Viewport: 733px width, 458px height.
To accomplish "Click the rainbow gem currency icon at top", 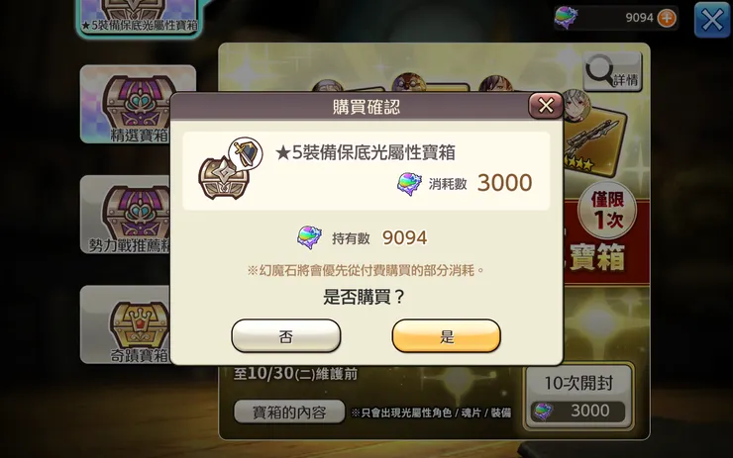I will [x=566, y=17].
